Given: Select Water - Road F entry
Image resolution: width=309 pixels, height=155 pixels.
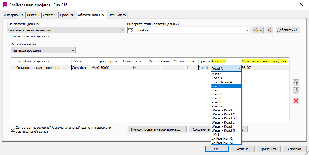Looking at the screenshot, I should point(226,126).
